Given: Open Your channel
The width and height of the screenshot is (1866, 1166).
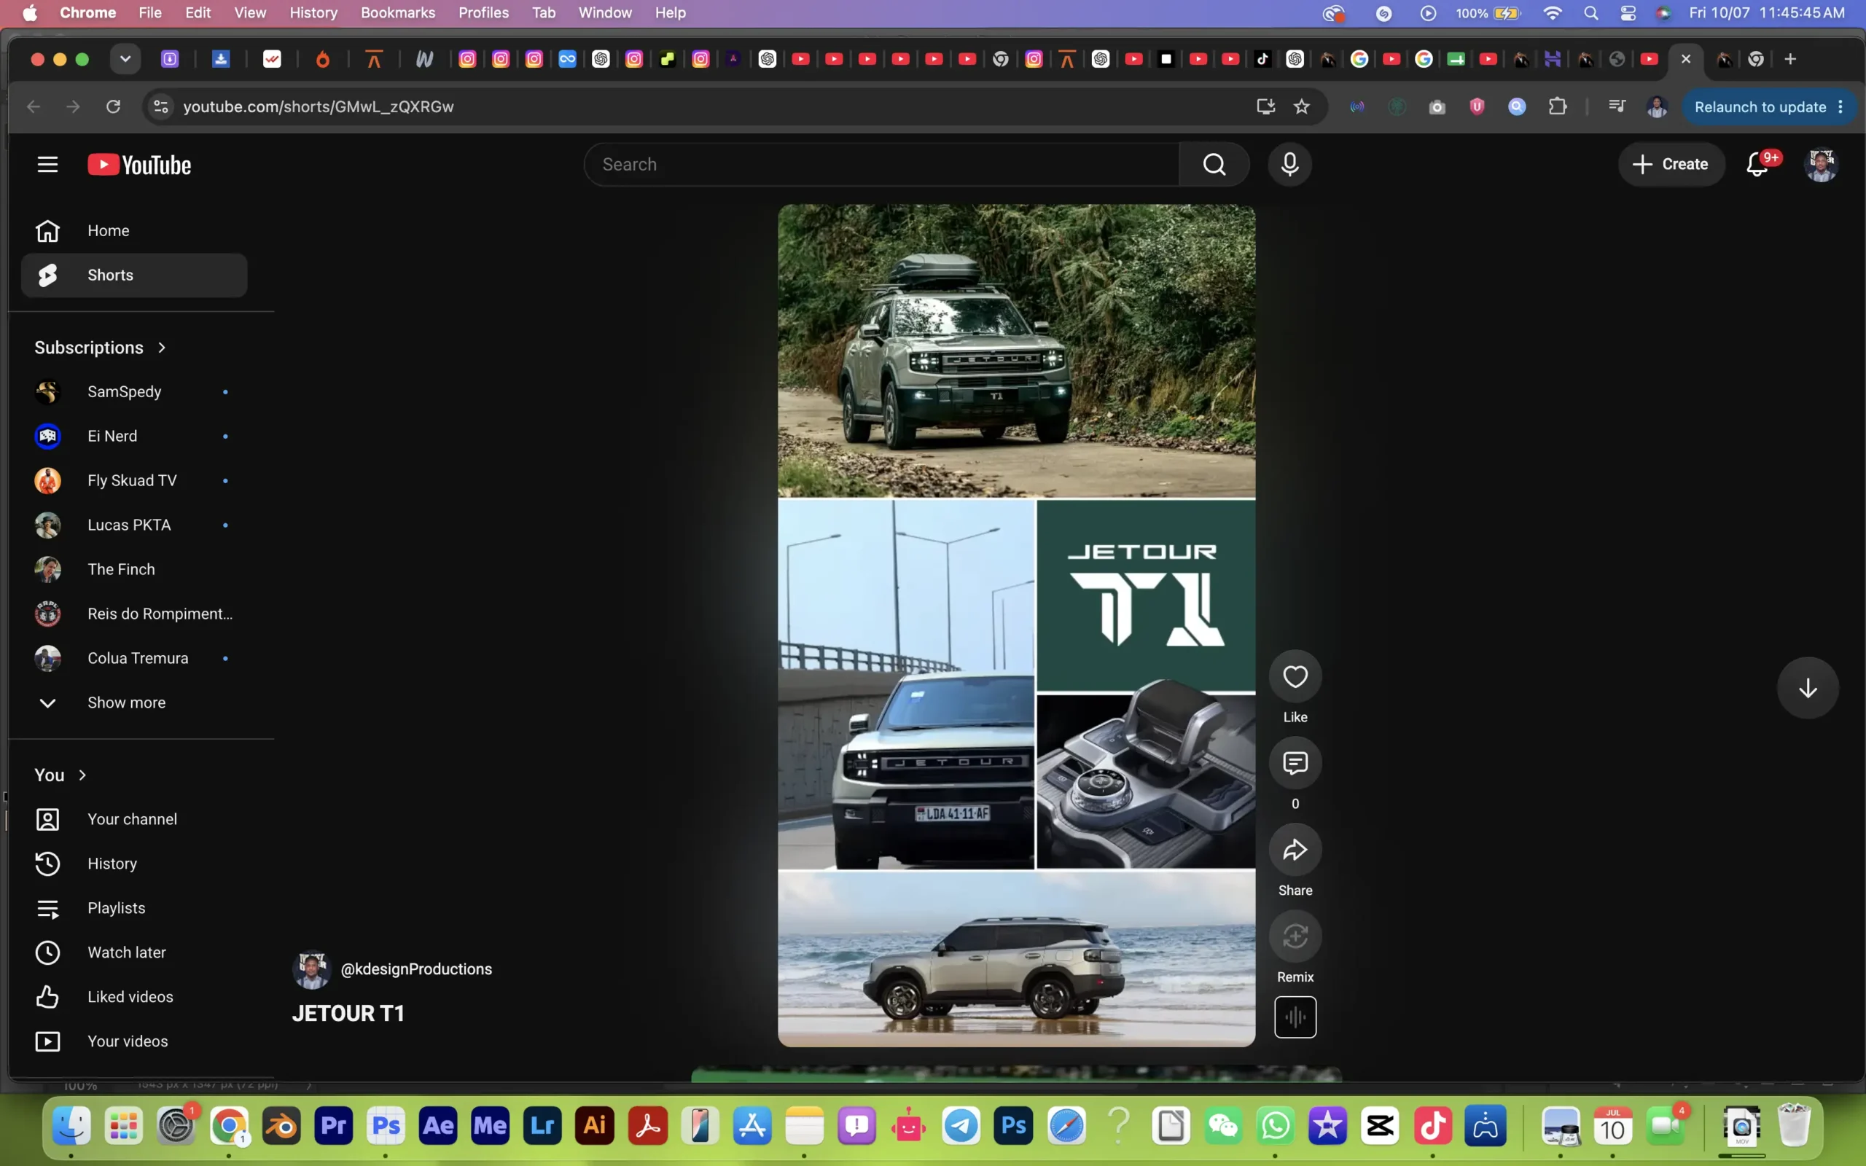Looking at the screenshot, I should 134,819.
